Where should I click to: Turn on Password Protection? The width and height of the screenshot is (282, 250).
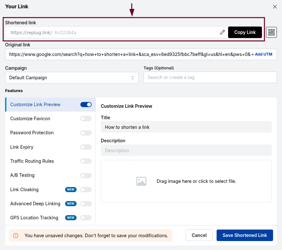(85, 133)
